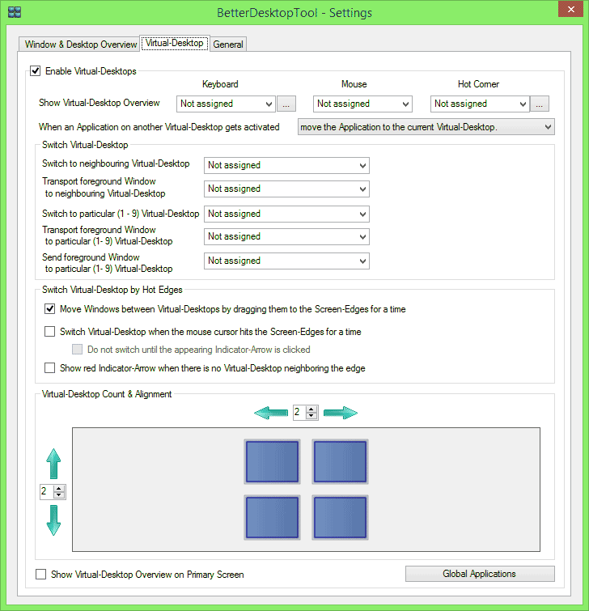This screenshot has width=589, height=611.
Task: Switch to the Window & Desktop Overview tab
Action: [81, 45]
